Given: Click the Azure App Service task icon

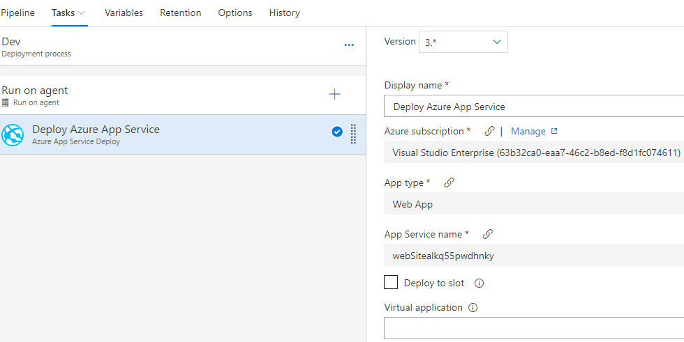Looking at the screenshot, I should [13, 134].
